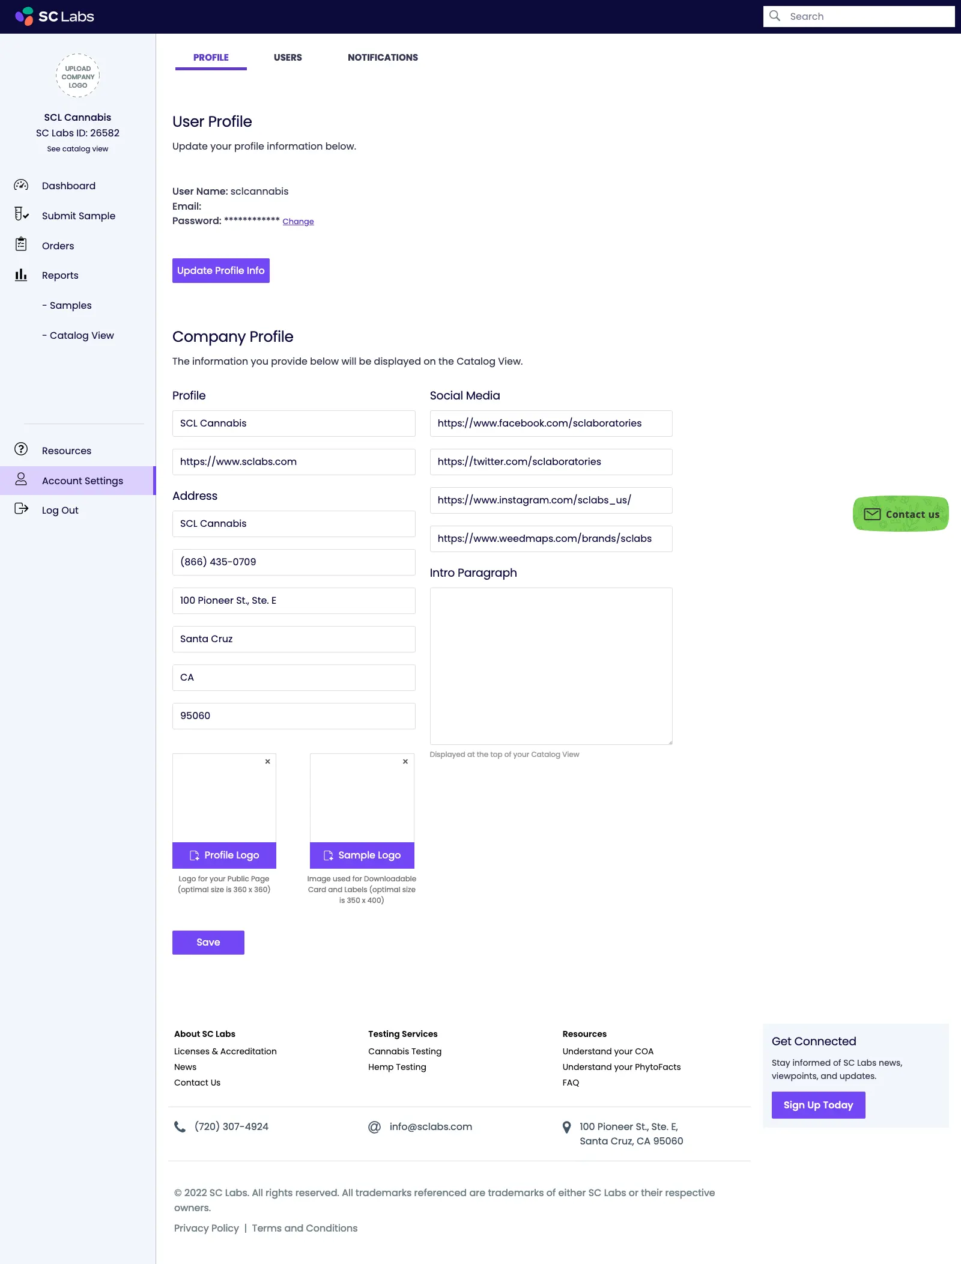This screenshot has width=961, height=1264.
Task: Click into Intro Paragraph text area
Action: [x=551, y=666]
